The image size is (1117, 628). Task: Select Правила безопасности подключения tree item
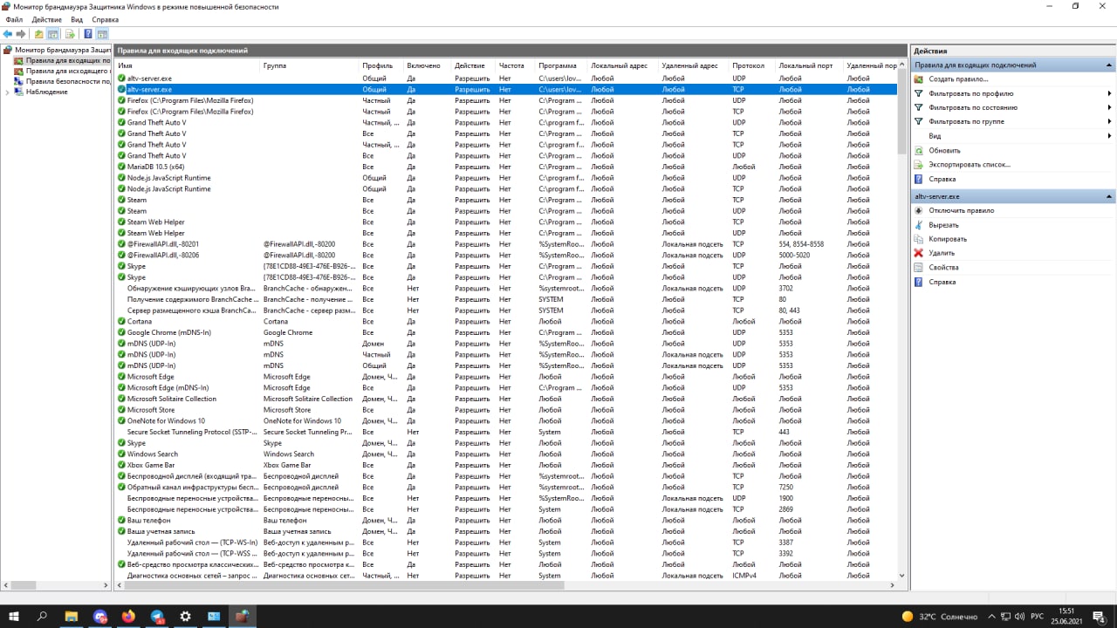61,81
